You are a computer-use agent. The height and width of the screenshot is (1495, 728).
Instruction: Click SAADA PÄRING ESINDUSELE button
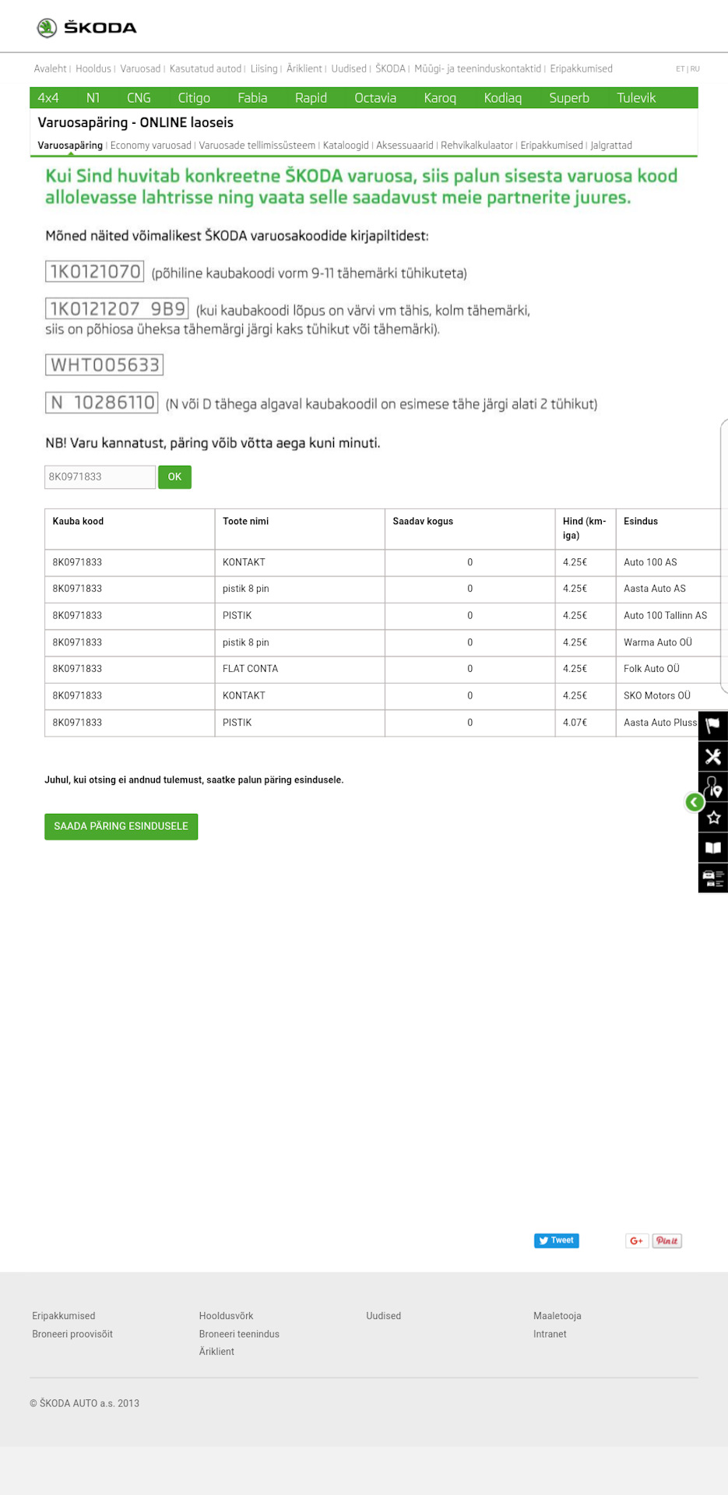(121, 826)
